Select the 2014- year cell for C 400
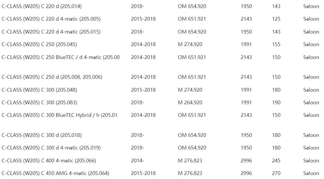 coord(137,161)
